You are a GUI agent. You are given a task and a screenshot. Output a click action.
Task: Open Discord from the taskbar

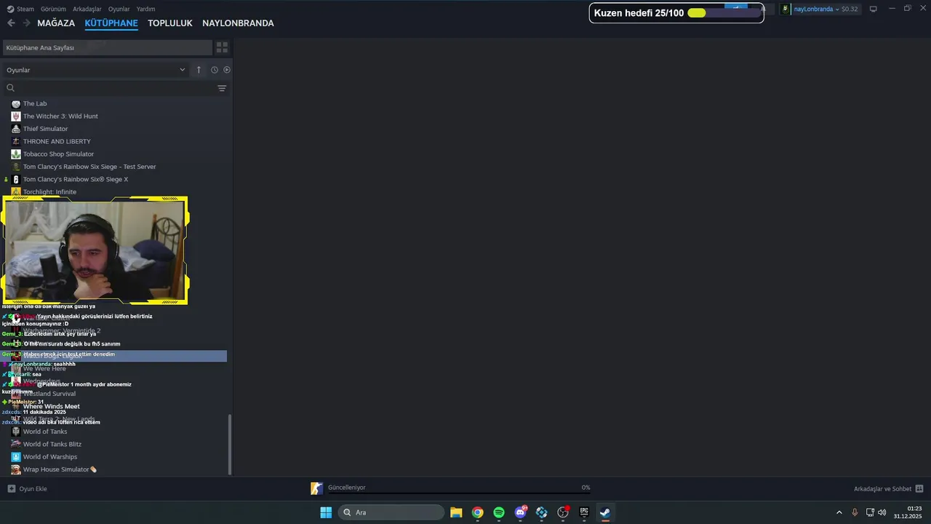[520, 512]
